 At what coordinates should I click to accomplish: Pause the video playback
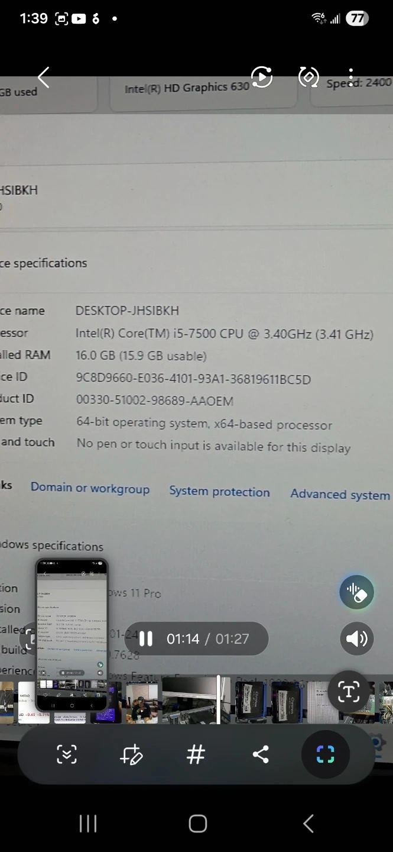(146, 639)
